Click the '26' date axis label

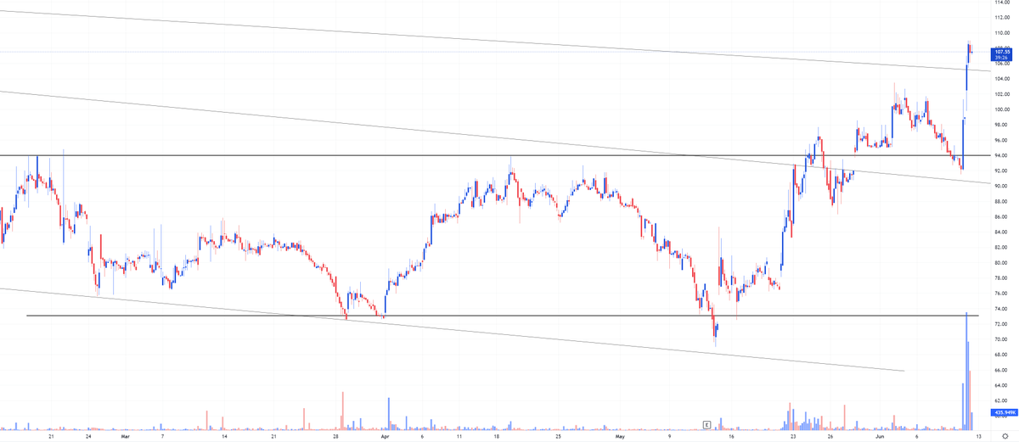pos(830,435)
